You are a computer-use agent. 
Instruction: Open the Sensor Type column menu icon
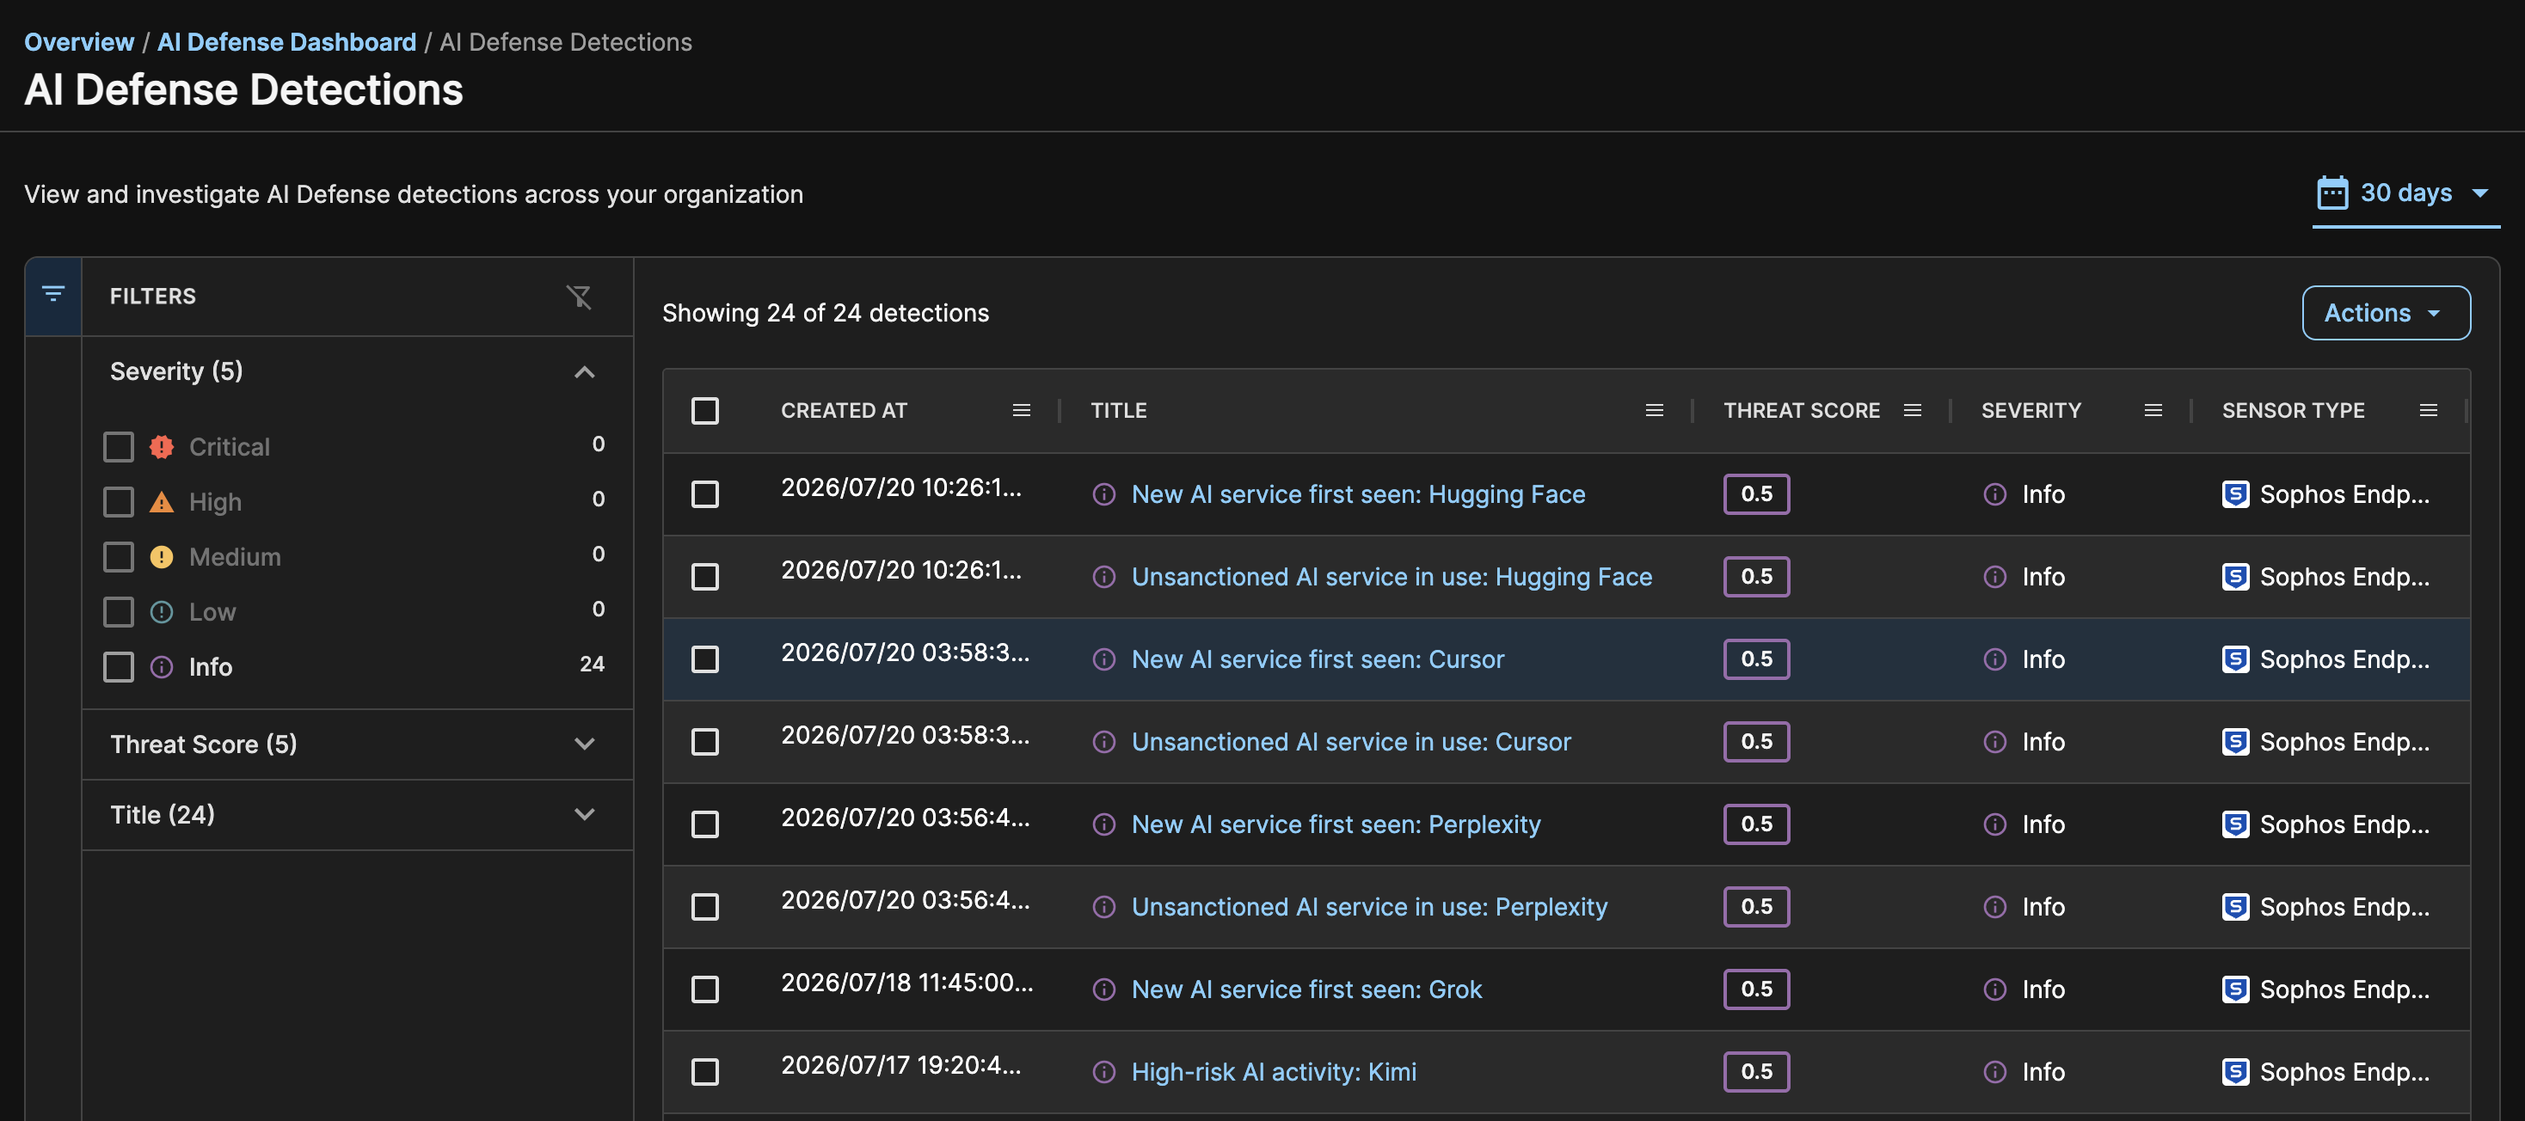pyautogui.click(x=2428, y=411)
